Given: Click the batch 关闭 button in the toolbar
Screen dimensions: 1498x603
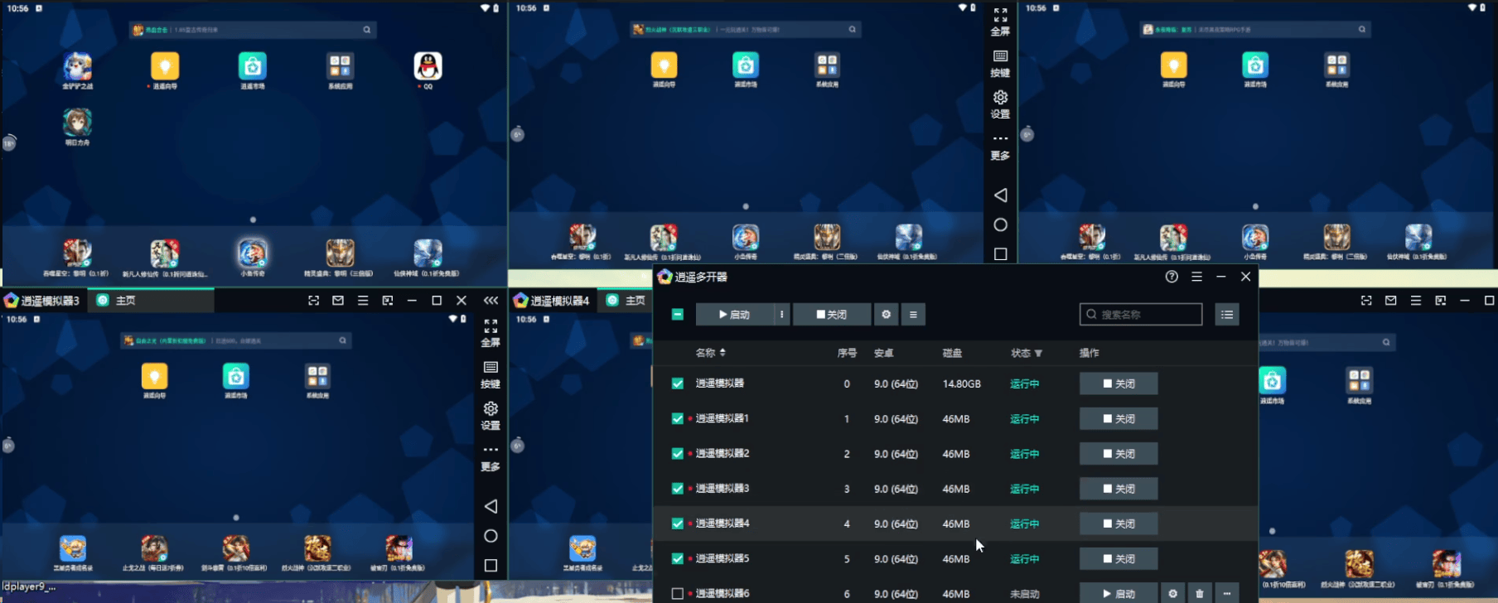Looking at the screenshot, I should tap(832, 315).
